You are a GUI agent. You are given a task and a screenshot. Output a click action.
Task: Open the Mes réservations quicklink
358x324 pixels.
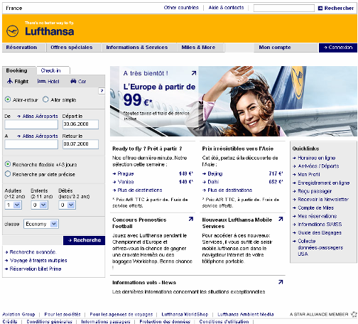pos(315,216)
